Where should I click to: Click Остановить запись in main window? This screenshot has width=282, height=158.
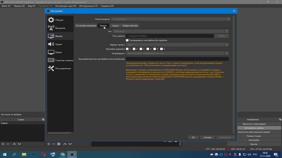[x=254, y=128]
